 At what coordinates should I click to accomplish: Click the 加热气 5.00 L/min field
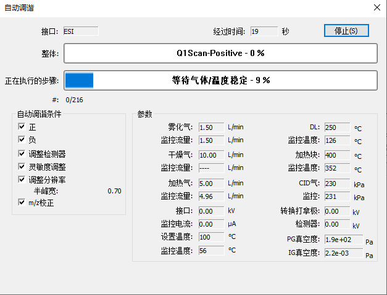coord(210,183)
